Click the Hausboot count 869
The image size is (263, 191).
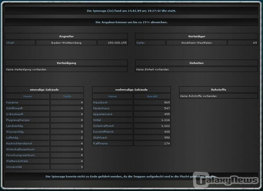point(167,102)
